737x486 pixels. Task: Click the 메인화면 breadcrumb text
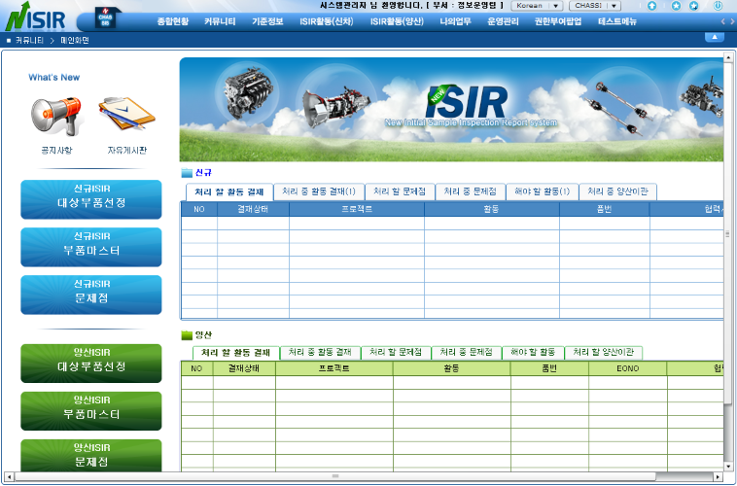pyautogui.click(x=75, y=41)
